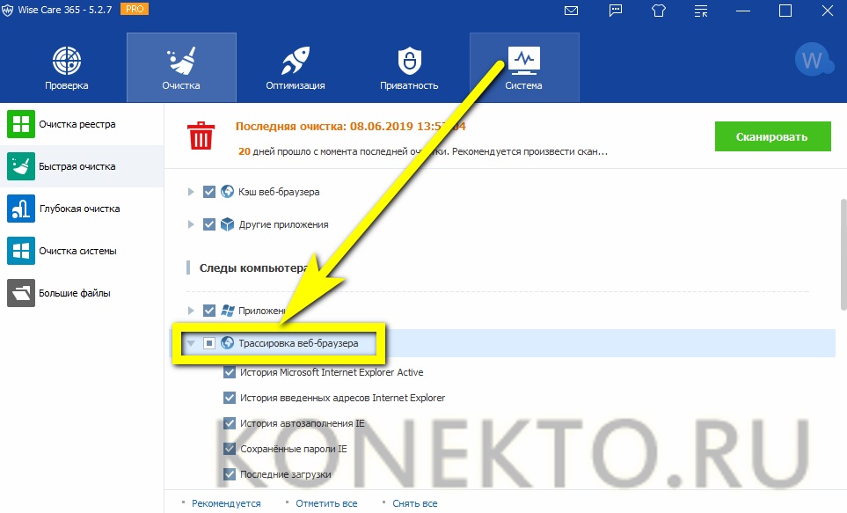Click cube icon beside Другие приложения
This screenshot has height=513, width=847.
tap(228, 224)
